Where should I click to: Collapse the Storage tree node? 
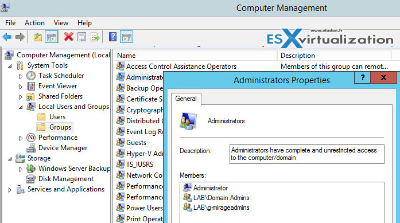tap(10, 159)
